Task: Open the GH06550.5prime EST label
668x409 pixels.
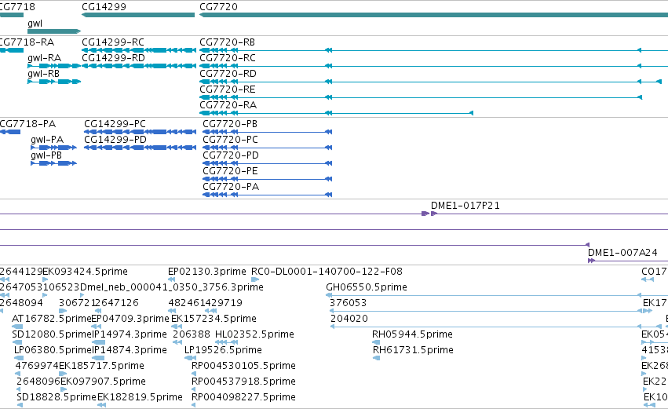Action: [367, 287]
